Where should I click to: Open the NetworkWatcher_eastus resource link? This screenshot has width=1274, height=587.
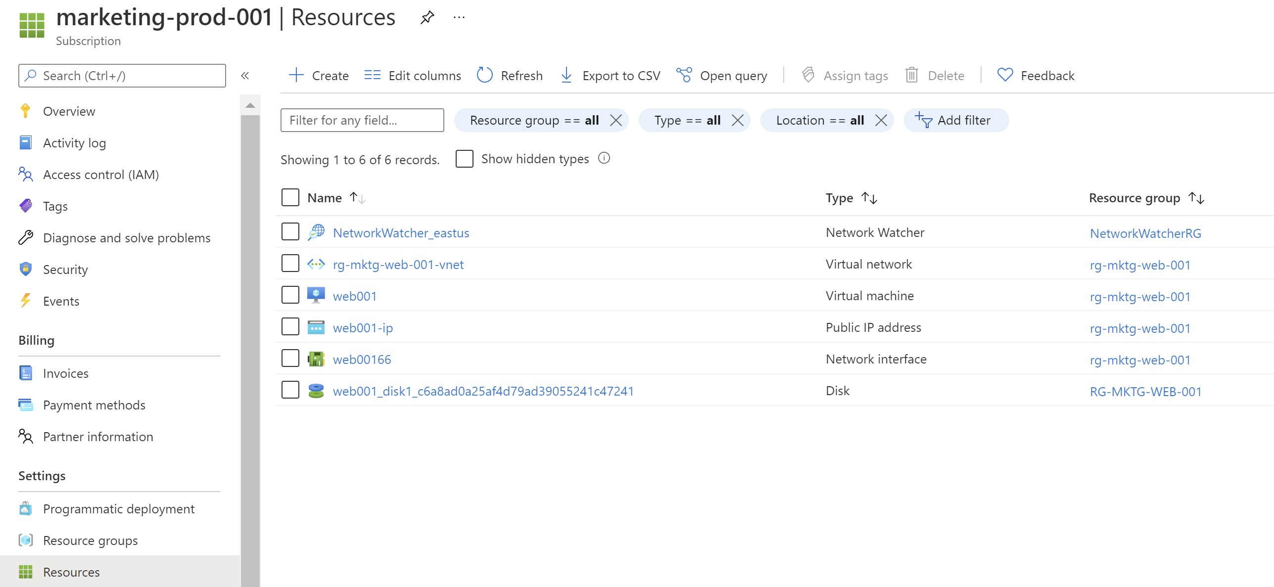[401, 233]
